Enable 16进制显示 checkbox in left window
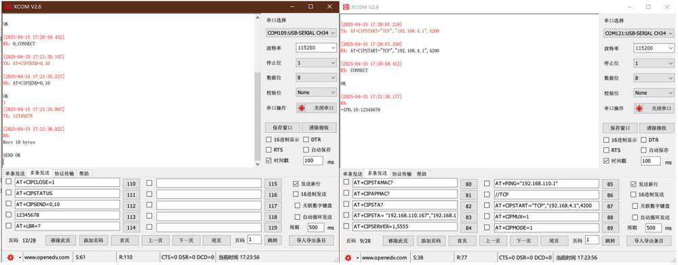 pyautogui.click(x=268, y=140)
